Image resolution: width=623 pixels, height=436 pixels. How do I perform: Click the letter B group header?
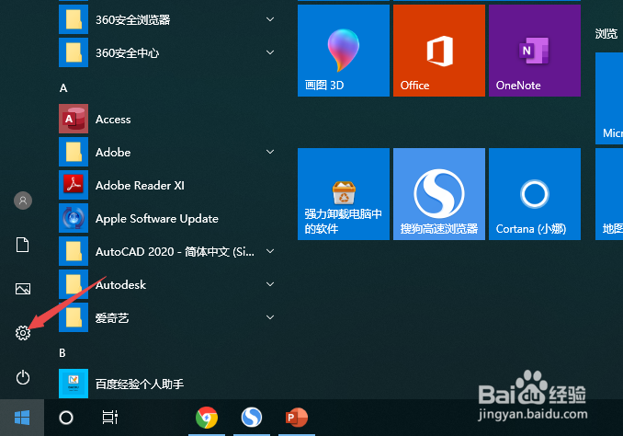pos(62,353)
